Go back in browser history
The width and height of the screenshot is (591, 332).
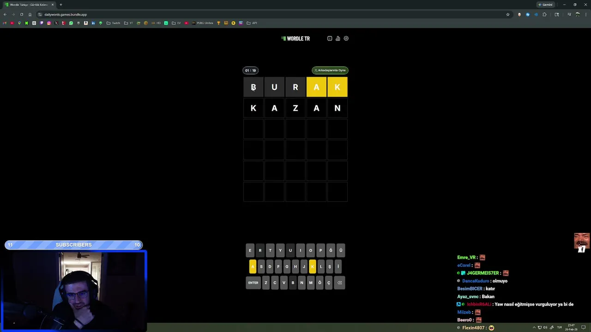tap(5, 14)
